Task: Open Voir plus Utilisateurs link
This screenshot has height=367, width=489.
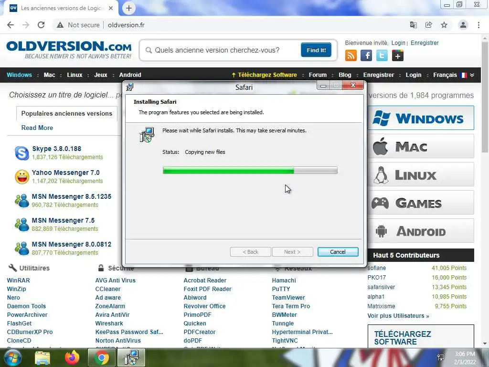Action: [398, 316]
